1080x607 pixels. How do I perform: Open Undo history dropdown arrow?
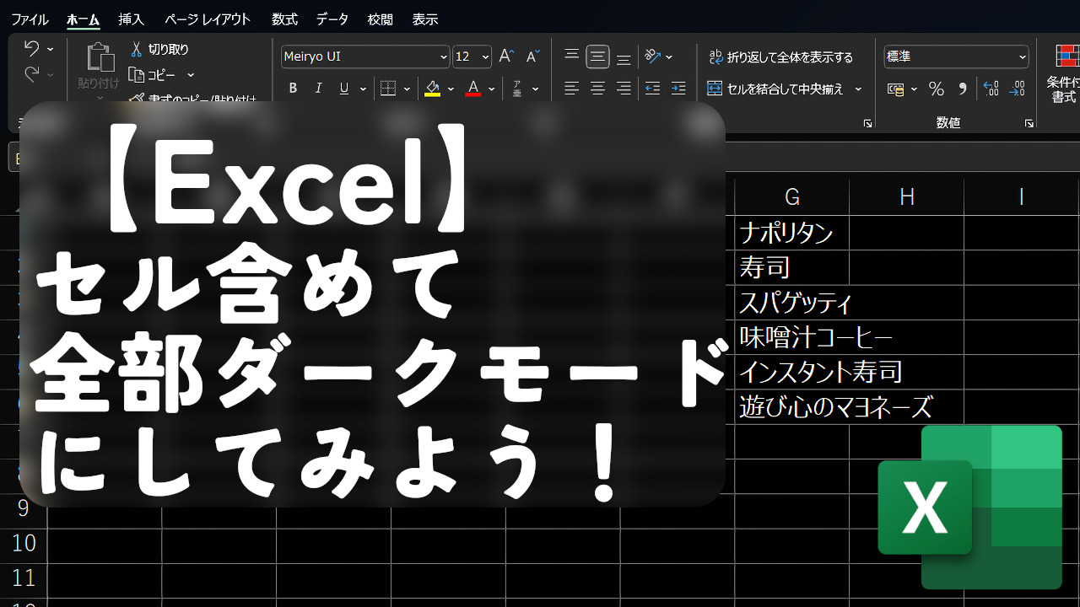click(51, 49)
